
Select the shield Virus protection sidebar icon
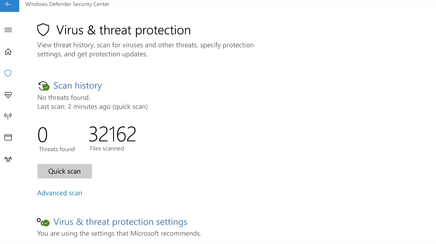(x=8, y=73)
